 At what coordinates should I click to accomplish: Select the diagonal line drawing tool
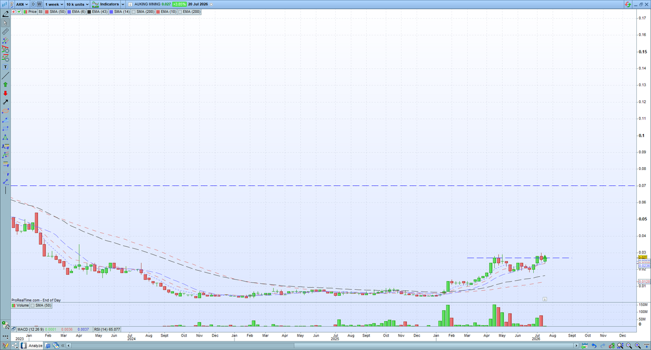coord(5,75)
